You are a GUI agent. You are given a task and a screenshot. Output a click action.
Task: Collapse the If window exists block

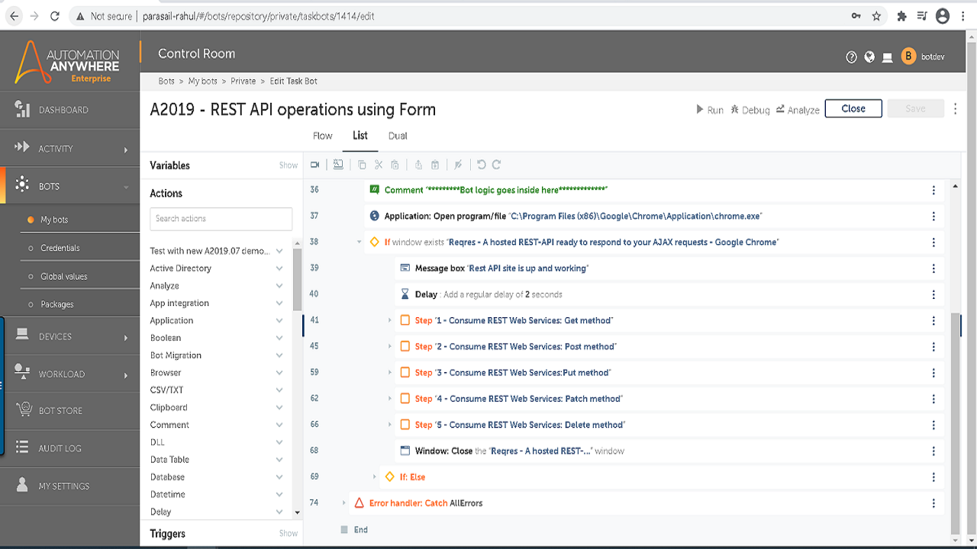coord(360,242)
